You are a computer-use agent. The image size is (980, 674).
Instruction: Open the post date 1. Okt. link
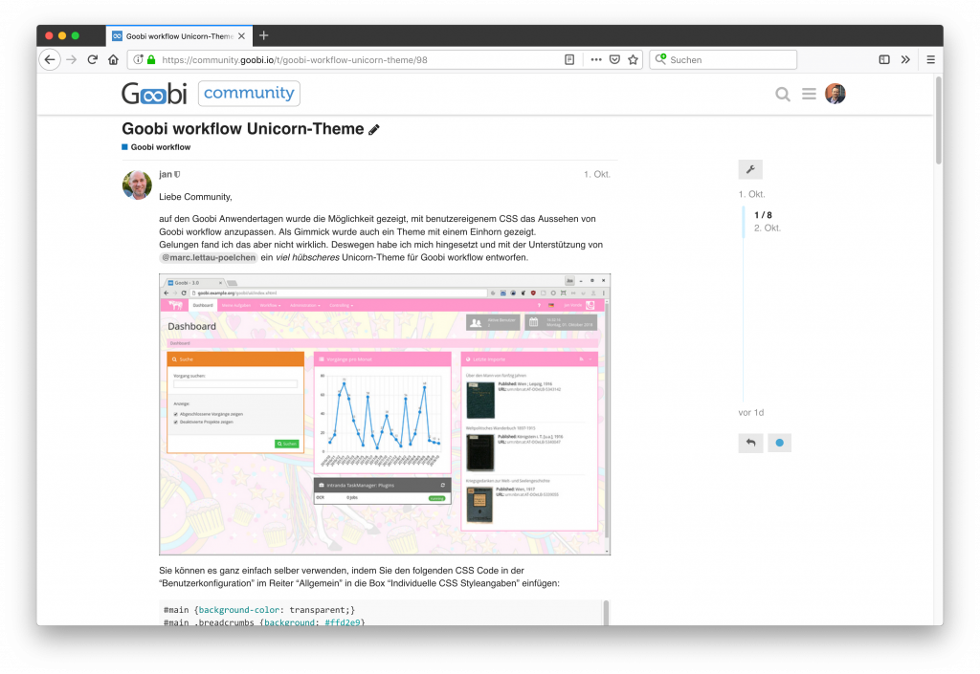[597, 174]
